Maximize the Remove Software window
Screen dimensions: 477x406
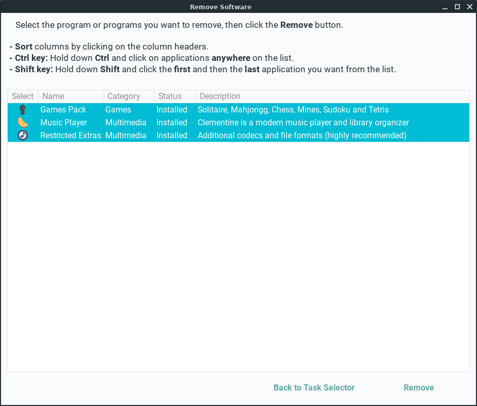[457, 7]
